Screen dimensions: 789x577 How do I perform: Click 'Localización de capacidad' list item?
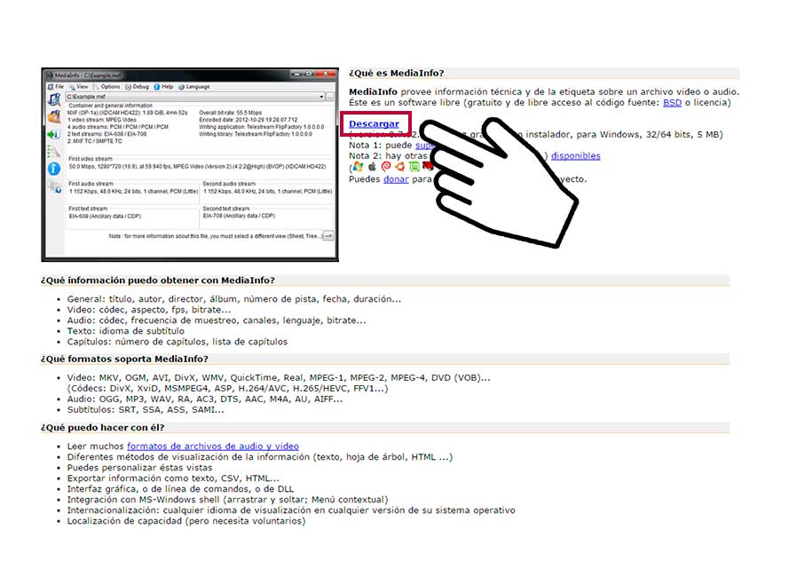[x=186, y=521]
